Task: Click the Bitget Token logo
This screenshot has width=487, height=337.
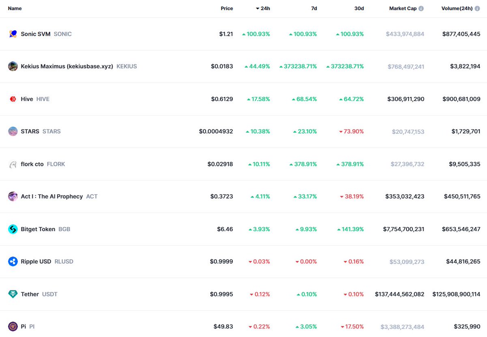Action: click(13, 229)
